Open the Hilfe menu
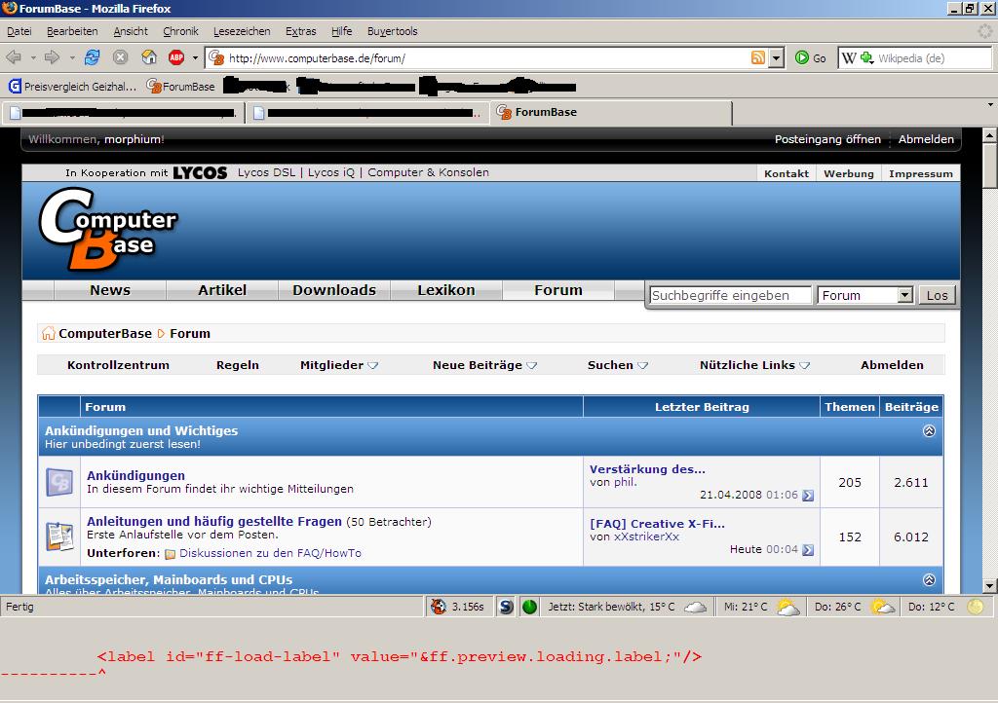The height and width of the screenshot is (703, 998). (x=341, y=31)
